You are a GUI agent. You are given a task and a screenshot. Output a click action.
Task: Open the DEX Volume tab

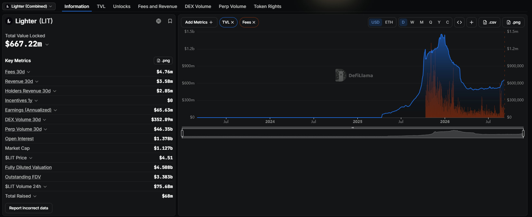pos(198,6)
